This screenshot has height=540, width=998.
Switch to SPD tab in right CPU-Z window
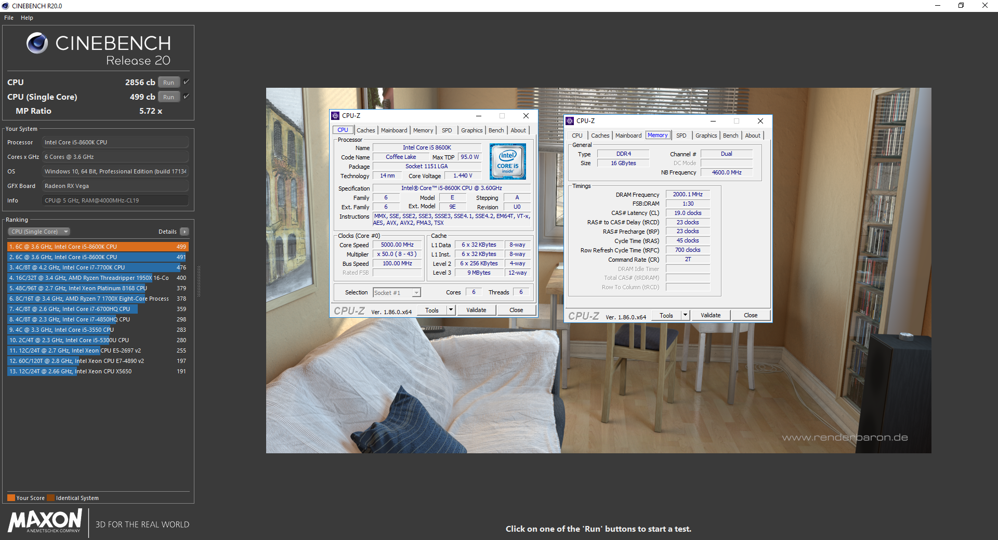click(681, 136)
